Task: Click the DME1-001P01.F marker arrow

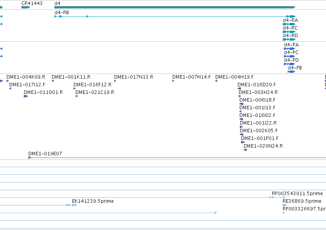Action: click(x=243, y=142)
